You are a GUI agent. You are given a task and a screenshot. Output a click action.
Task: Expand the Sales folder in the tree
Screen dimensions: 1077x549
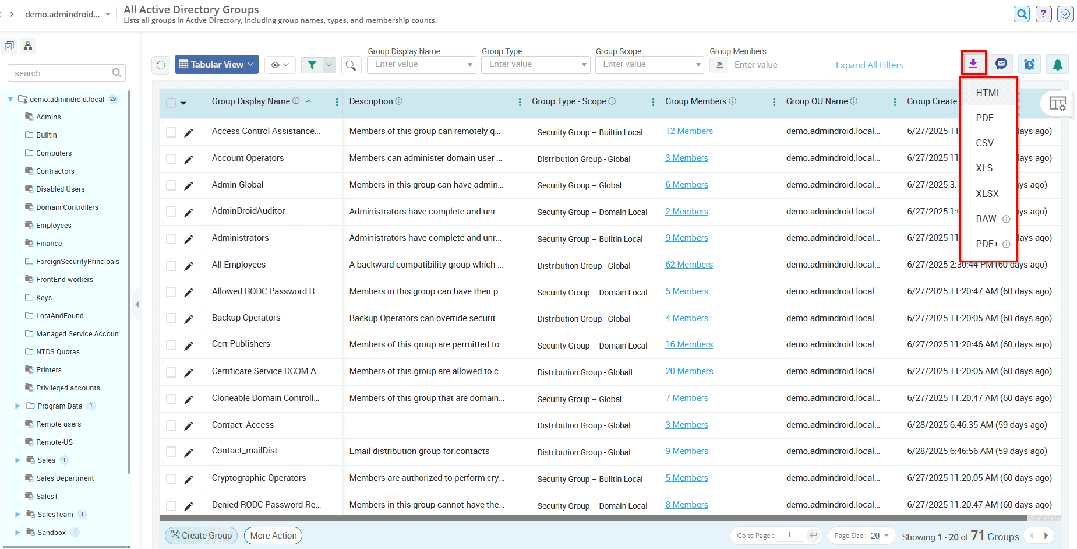17,460
